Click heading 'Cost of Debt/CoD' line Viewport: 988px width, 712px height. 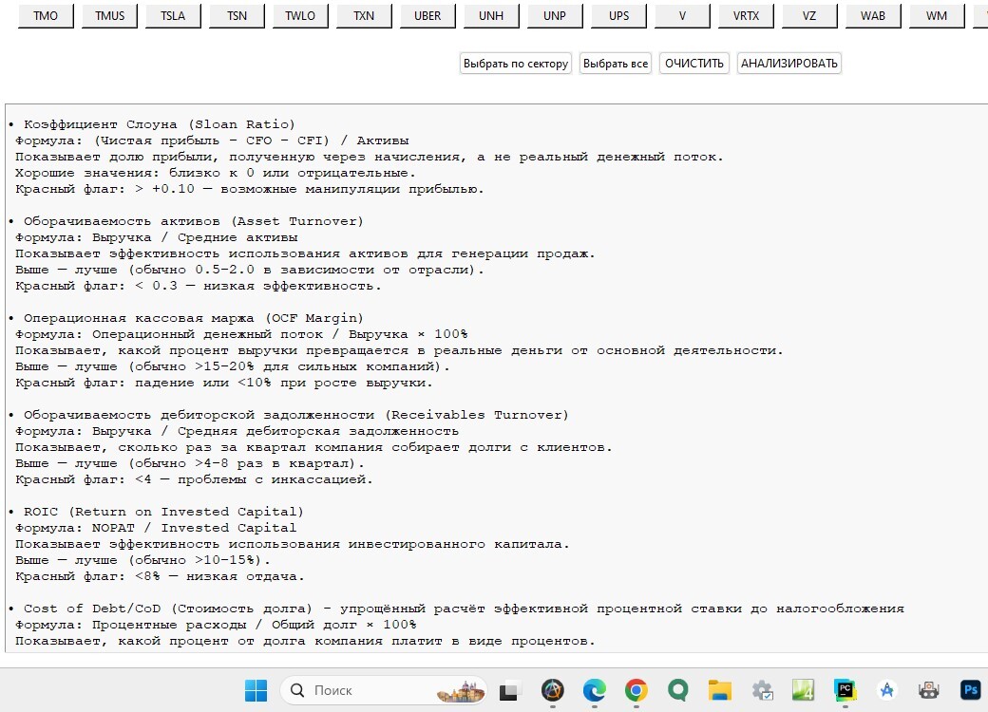click(464, 609)
